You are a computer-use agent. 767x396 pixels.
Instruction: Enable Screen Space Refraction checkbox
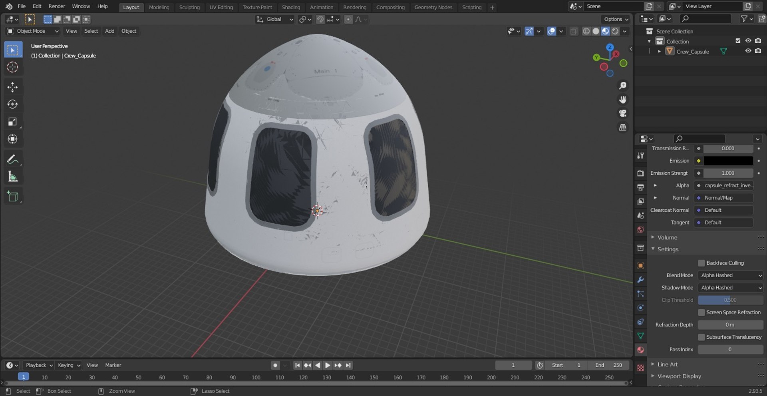pyautogui.click(x=701, y=312)
